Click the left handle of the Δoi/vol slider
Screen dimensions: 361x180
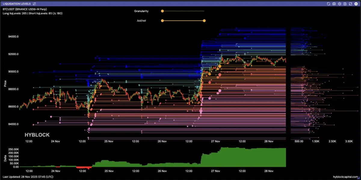coord(162,21)
